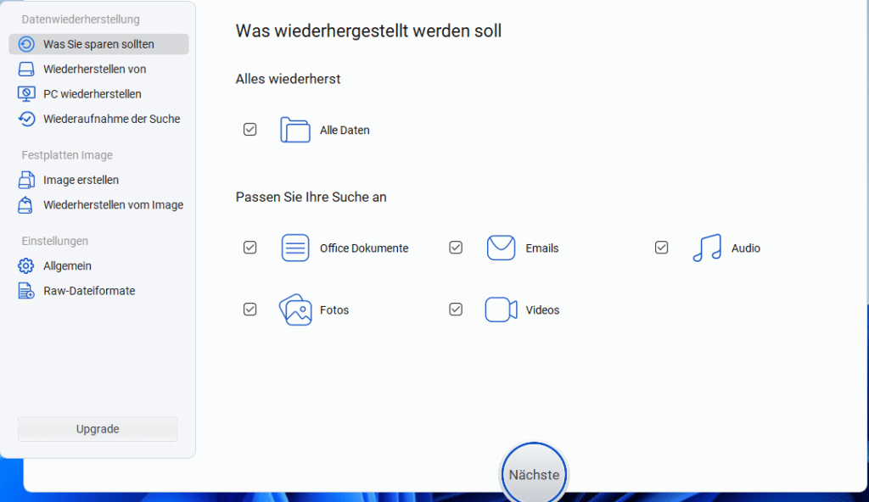This screenshot has width=869, height=502.
Task: Click the Image erstellen sidebar icon
Action: [x=26, y=180]
